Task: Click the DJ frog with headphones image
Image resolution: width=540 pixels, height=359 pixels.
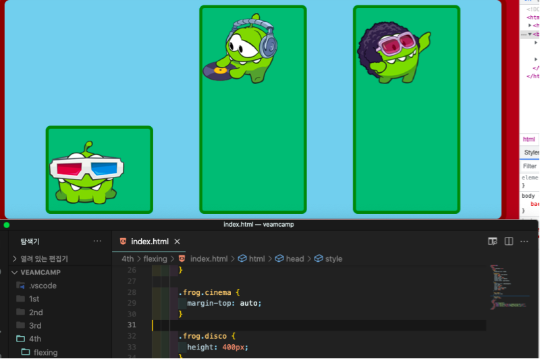Action: (x=240, y=48)
